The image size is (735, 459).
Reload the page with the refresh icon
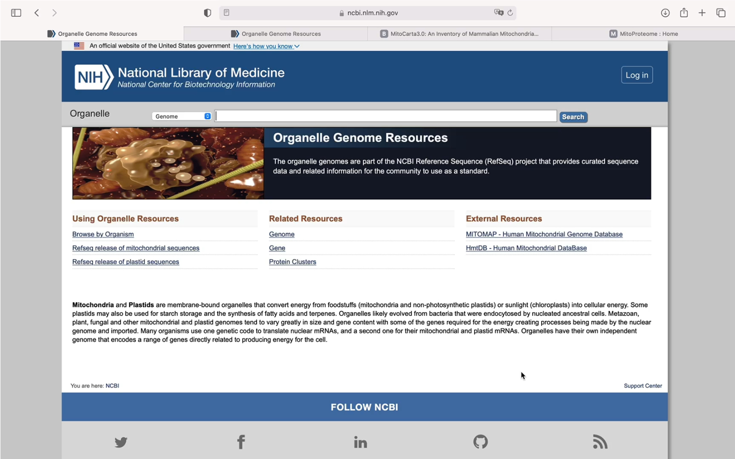click(510, 13)
